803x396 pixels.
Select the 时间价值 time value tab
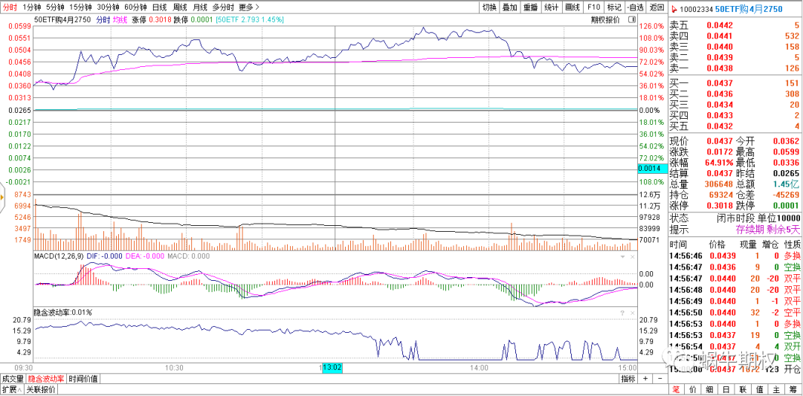83,379
